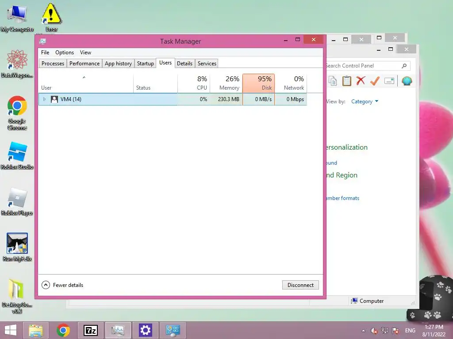Click search magnifier in Control Panel
453x339 pixels.
coord(404,66)
